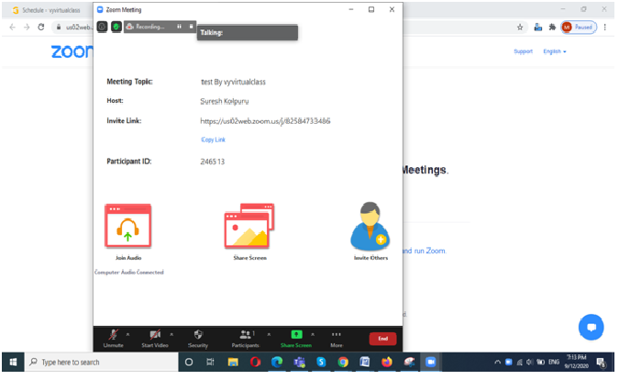The height and width of the screenshot is (391, 619).
Task: Click the green encryption shield icon
Action: (116, 27)
